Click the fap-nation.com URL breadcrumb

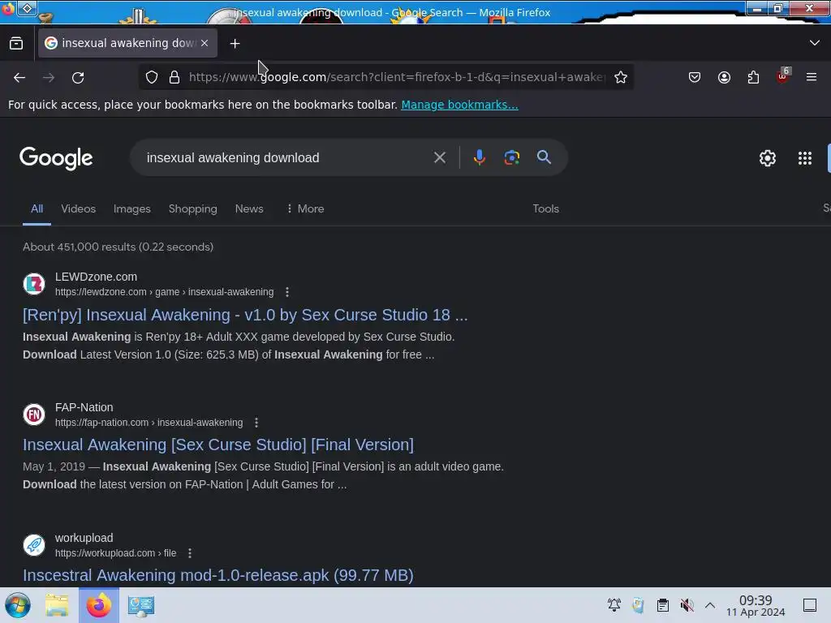pos(149,423)
